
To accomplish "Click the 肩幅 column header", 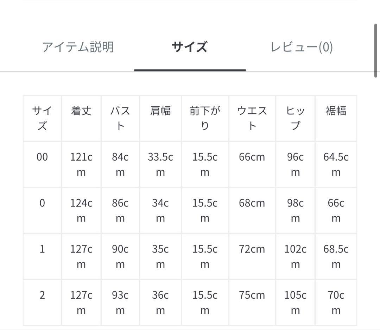I will pyautogui.click(x=160, y=111).
